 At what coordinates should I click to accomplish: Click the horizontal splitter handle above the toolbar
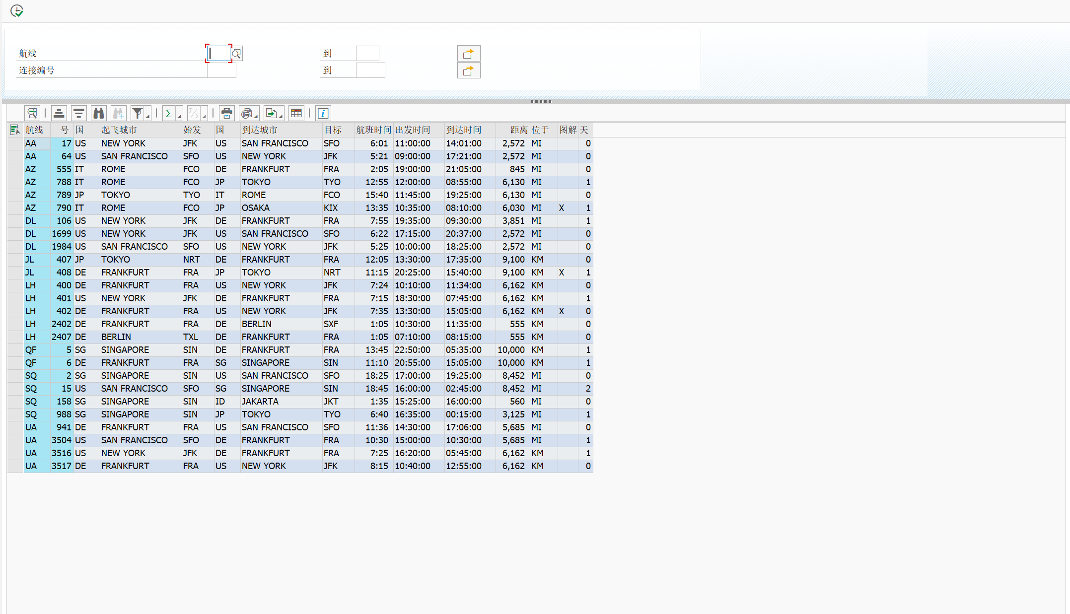541,101
